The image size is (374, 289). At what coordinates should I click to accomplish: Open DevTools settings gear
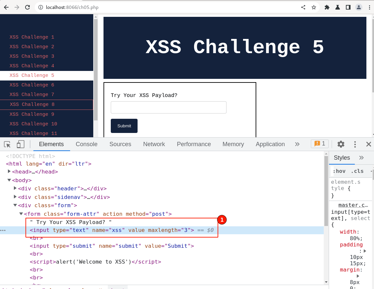(341, 144)
